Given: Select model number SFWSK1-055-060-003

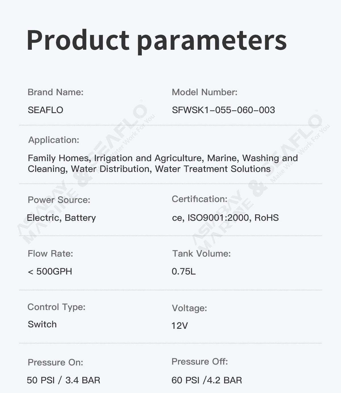Looking at the screenshot, I should coord(223,110).
